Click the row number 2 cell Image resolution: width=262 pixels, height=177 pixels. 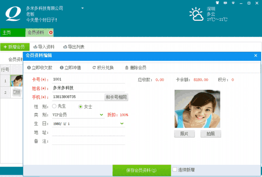(x=5, y=93)
